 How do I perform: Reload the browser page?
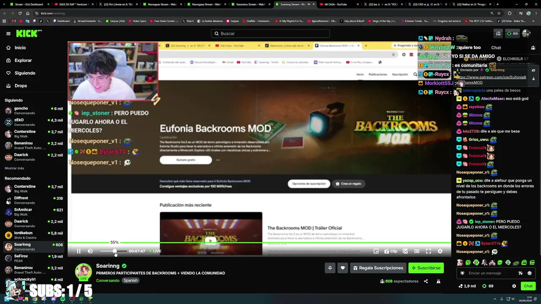pos(19,13)
